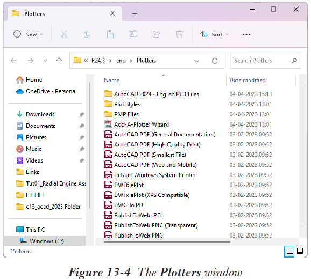The image size is (311, 279).
Task: Expand the chevron after R24.3
Action: [110, 61]
